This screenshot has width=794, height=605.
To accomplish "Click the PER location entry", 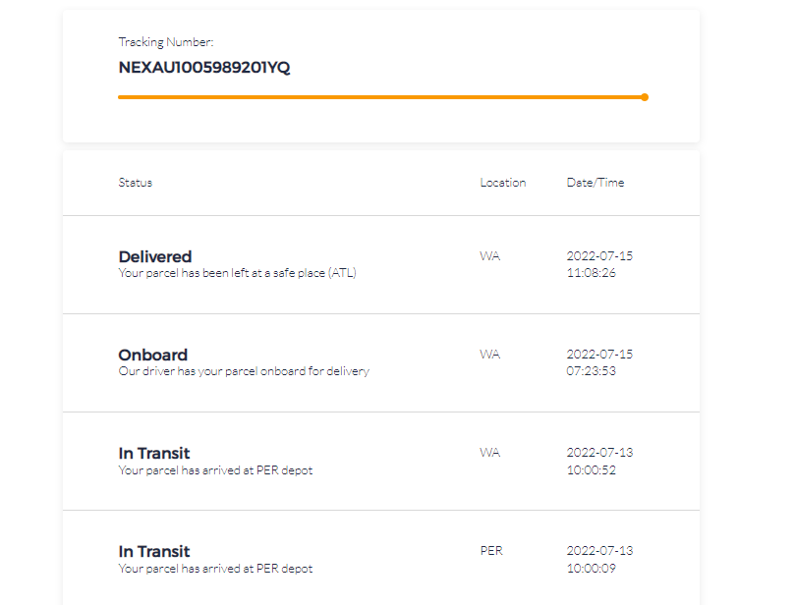I will (491, 551).
